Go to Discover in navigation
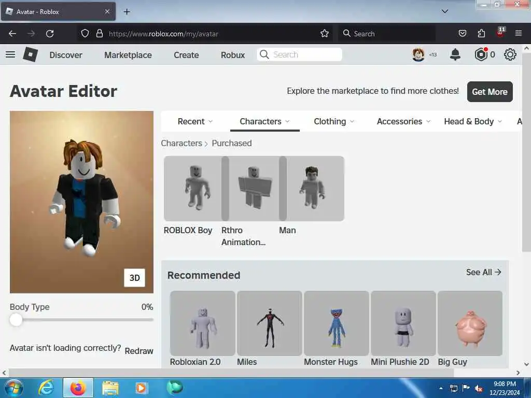 [66, 55]
